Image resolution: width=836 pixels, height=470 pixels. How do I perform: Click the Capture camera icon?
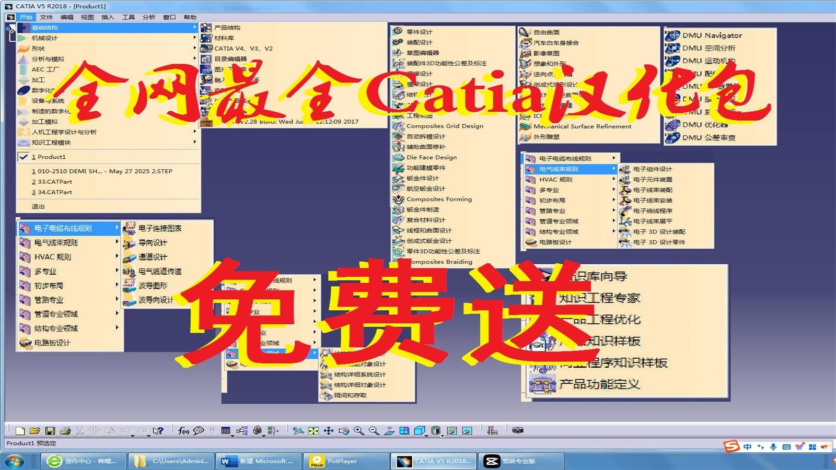click(x=518, y=430)
